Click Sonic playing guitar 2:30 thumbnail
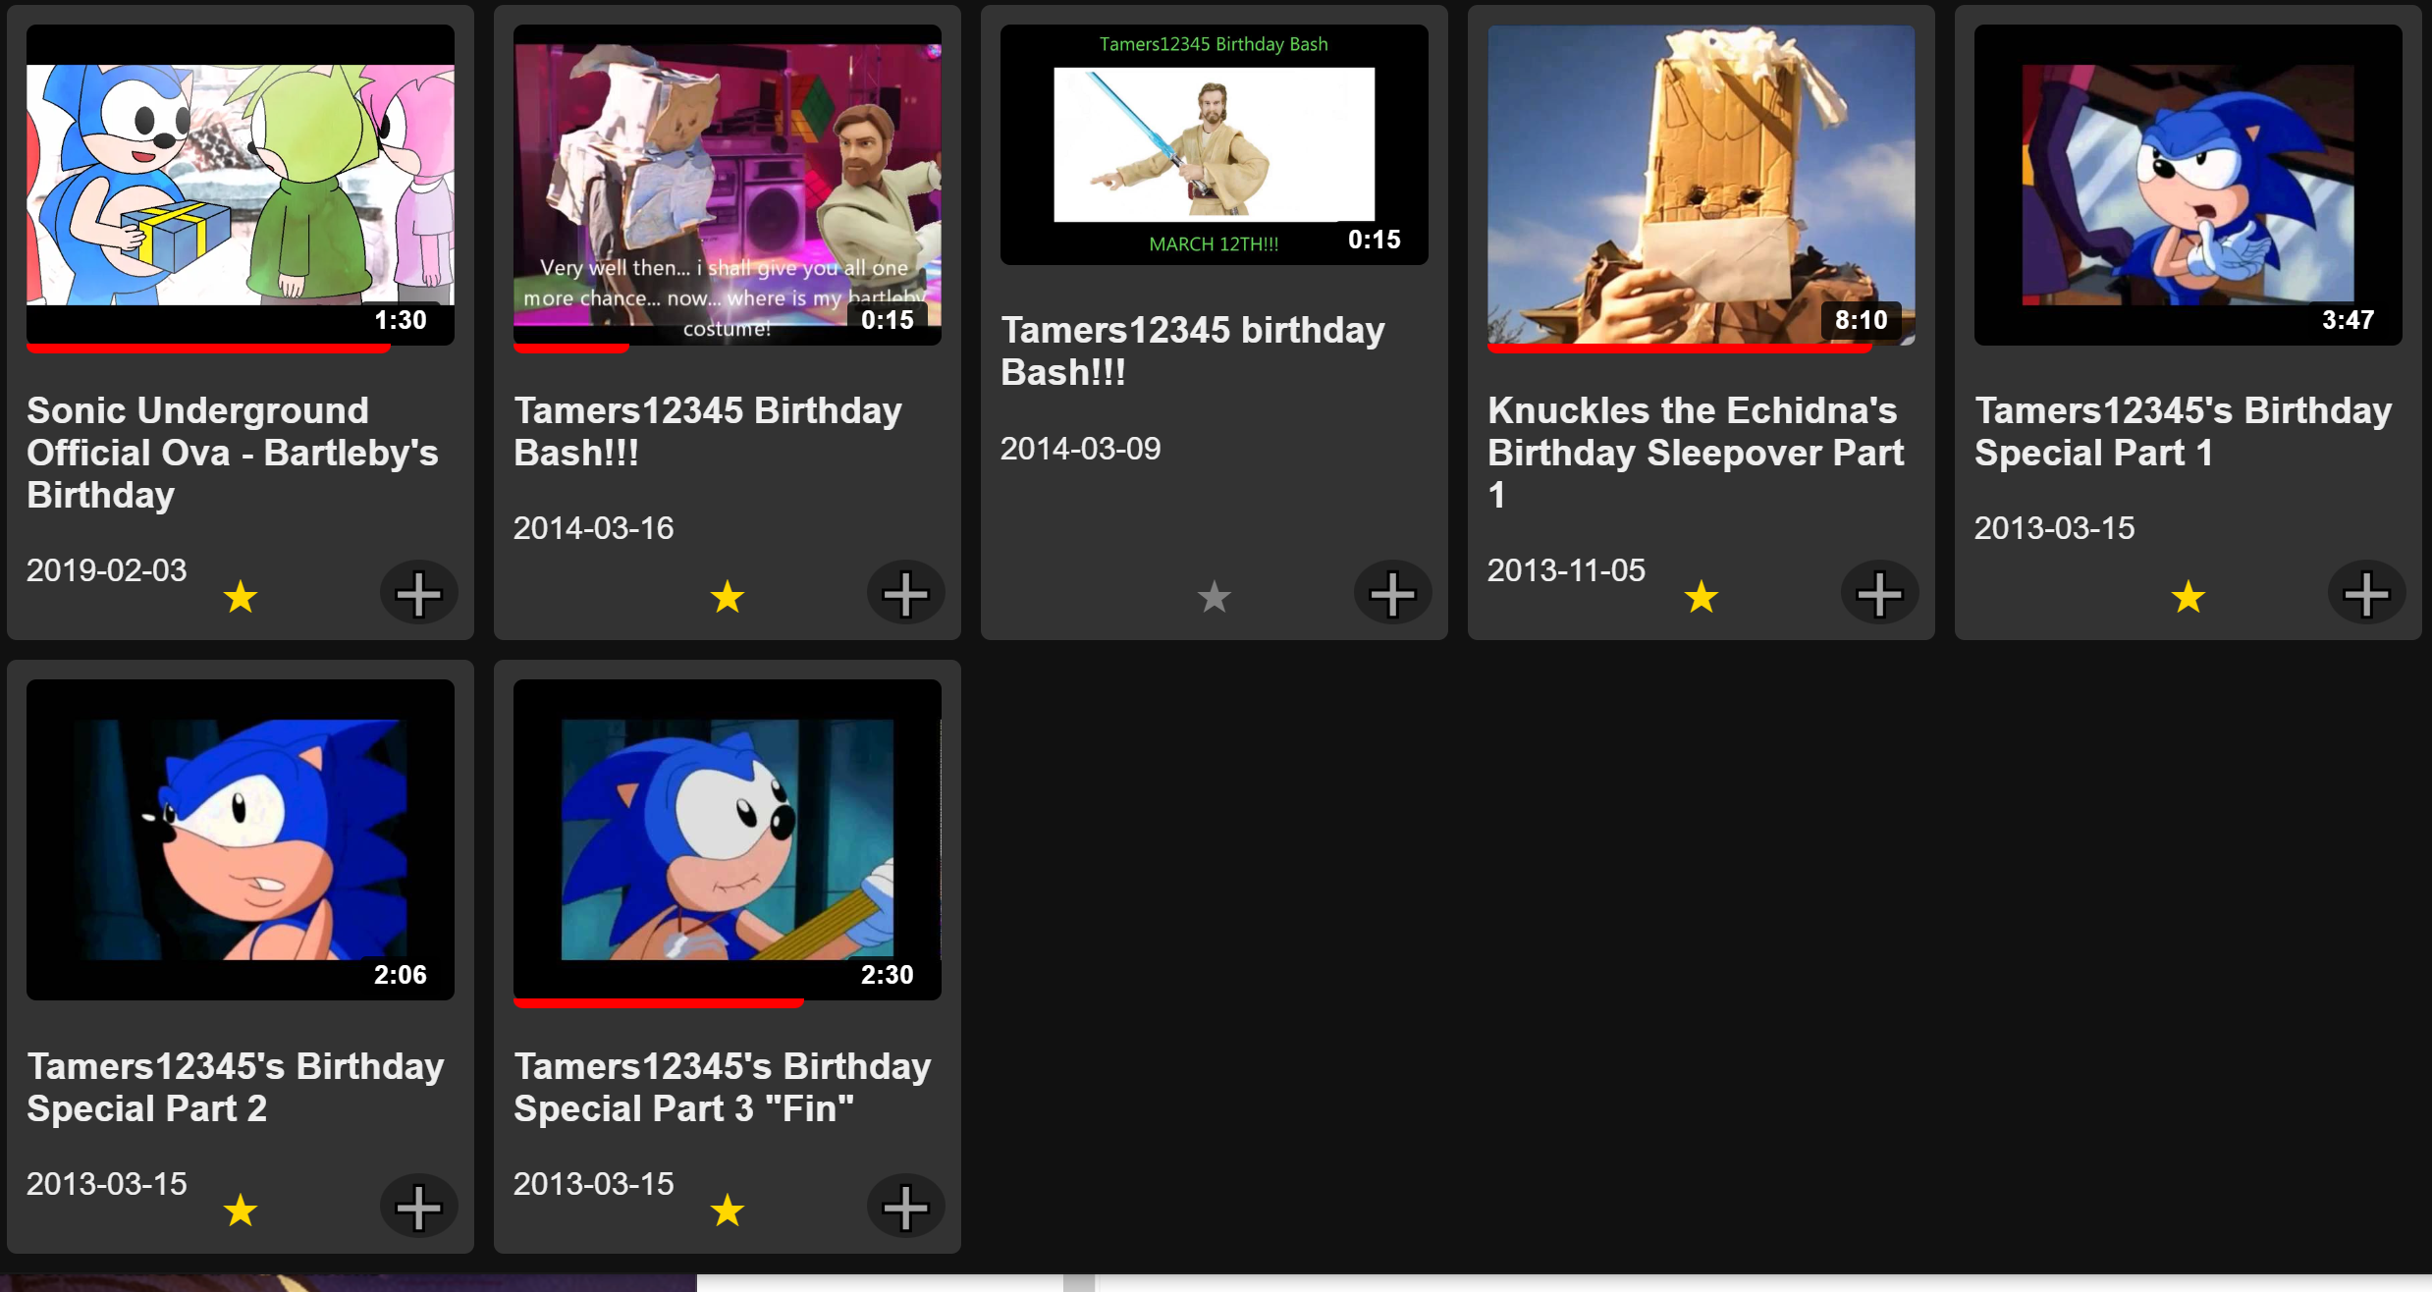Viewport: 2432px width, 1292px height. (727, 839)
